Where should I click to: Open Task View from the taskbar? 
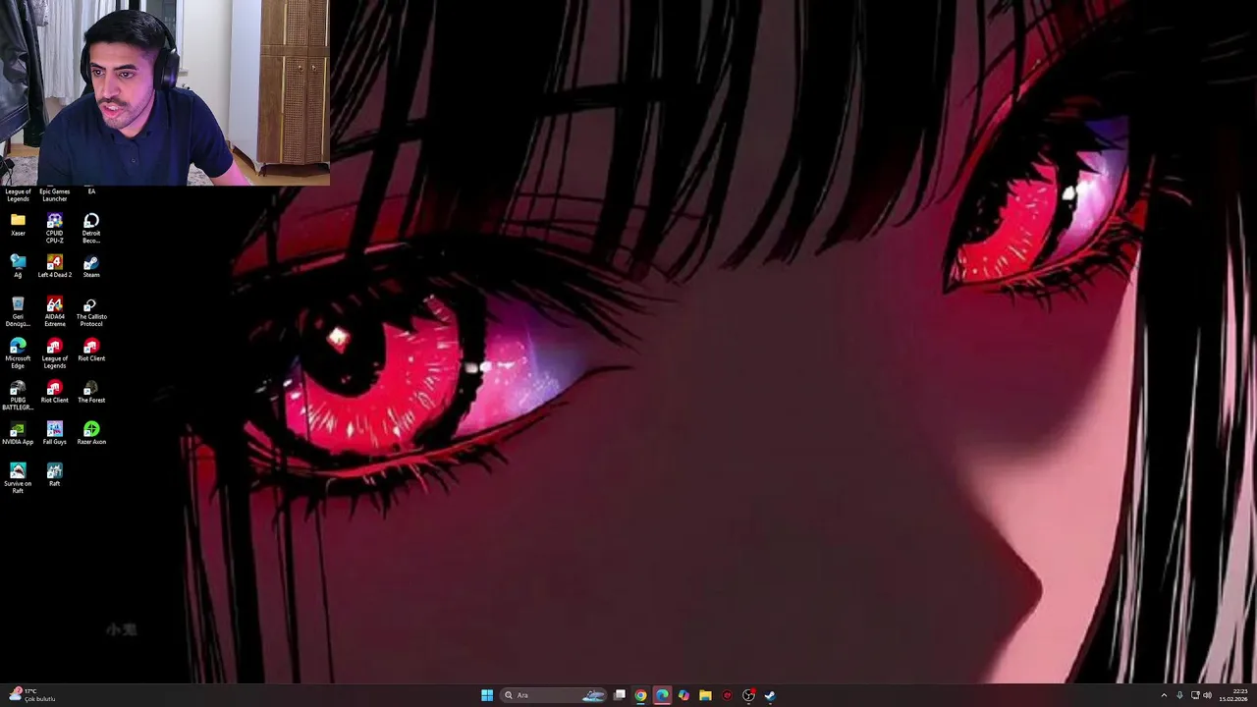(620, 695)
